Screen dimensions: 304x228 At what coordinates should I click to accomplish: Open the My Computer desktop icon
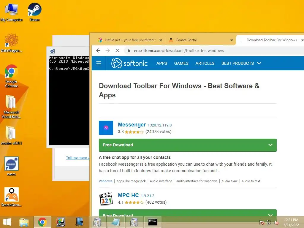coord(12,12)
